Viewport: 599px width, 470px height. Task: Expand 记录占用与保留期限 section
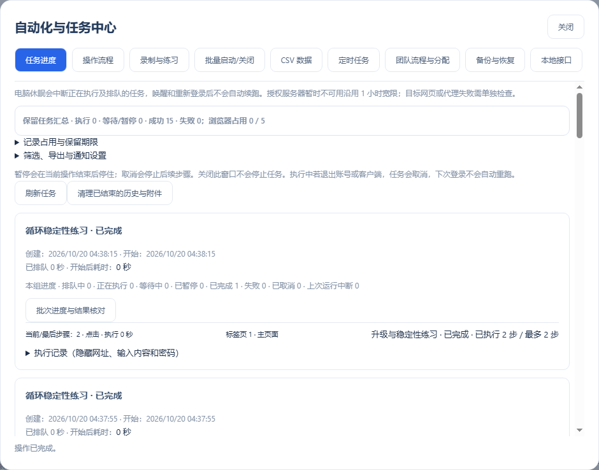[56, 143]
